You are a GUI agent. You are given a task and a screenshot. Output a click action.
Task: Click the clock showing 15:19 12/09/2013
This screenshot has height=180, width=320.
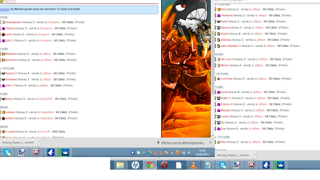coord(202,152)
